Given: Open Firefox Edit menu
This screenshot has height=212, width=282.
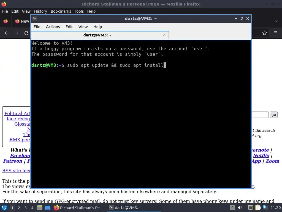Looking at the screenshot, I should point(15,11).
